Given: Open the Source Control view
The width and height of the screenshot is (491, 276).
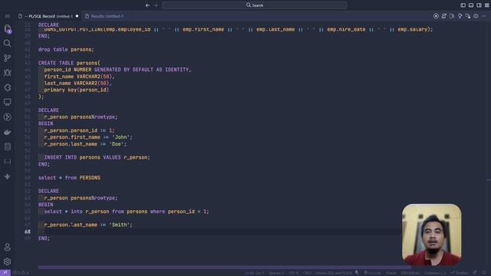Looking at the screenshot, I should coord(7,58).
